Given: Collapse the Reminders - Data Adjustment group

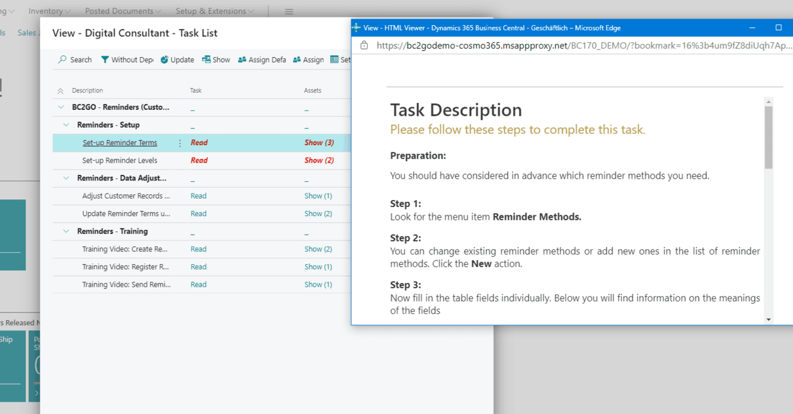Looking at the screenshot, I should [66, 178].
